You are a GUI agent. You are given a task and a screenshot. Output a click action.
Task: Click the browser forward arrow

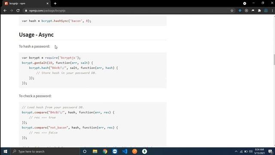12,10
